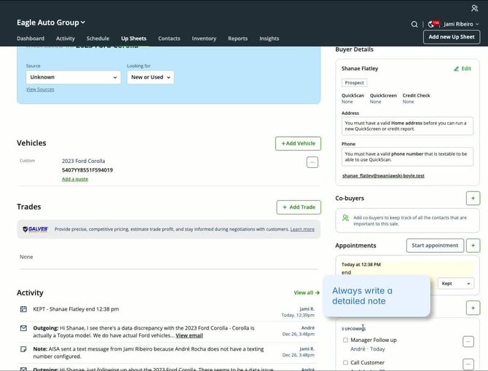Click the search magnifier icon
Screen dimensions: 488x371
click(x=414, y=24)
